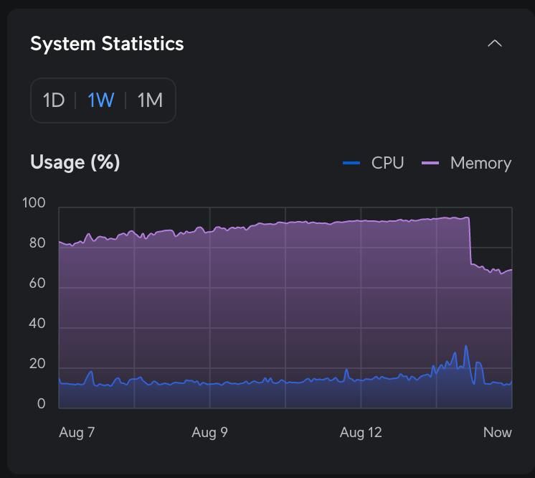Click the Now x-axis label
This screenshot has width=535, height=478.
497,432
